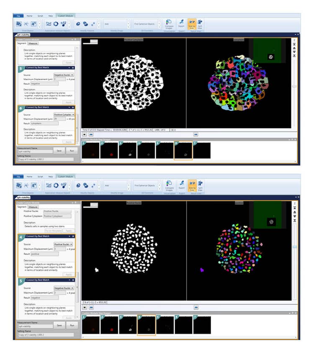Click Maximum Displacement field in step 6

[60, 119]
